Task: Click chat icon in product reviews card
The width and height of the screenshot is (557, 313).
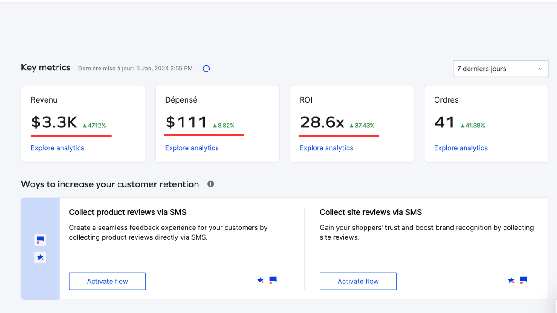Action: (x=273, y=280)
